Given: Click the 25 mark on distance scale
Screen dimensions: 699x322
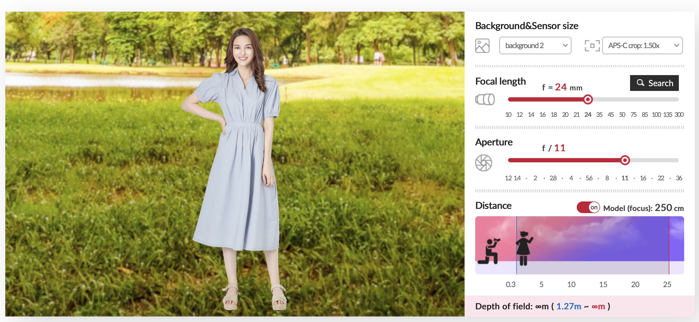Looking at the screenshot, I should pos(667,284).
